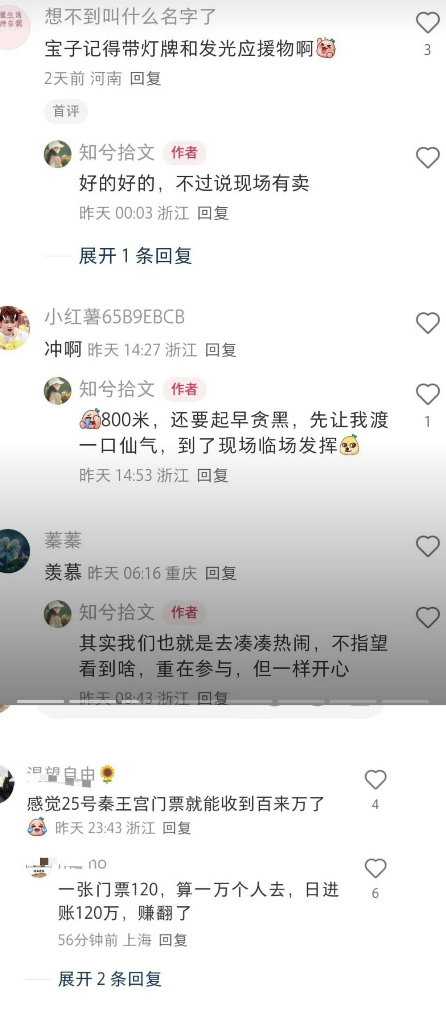Reply to 冲啊 comment posted 14:27
This screenshot has width=446, height=1009.
(221, 350)
